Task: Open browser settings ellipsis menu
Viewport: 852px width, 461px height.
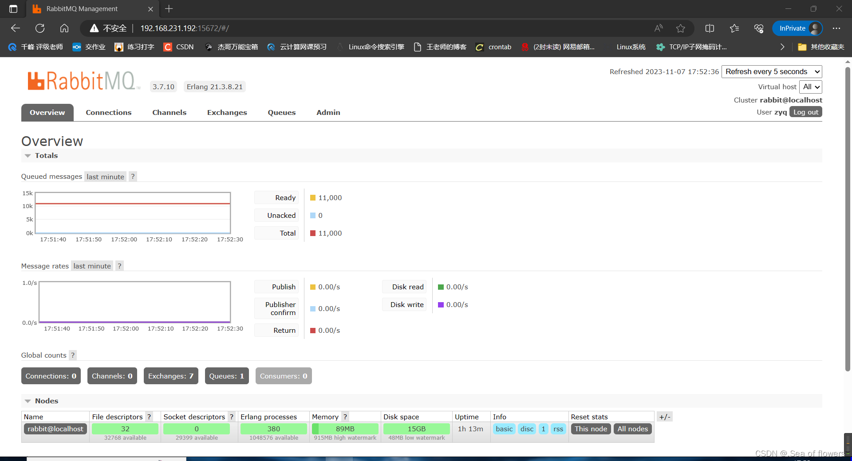Action: pos(836,28)
